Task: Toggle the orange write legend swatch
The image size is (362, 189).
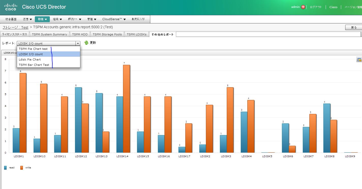Action: [22, 168]
